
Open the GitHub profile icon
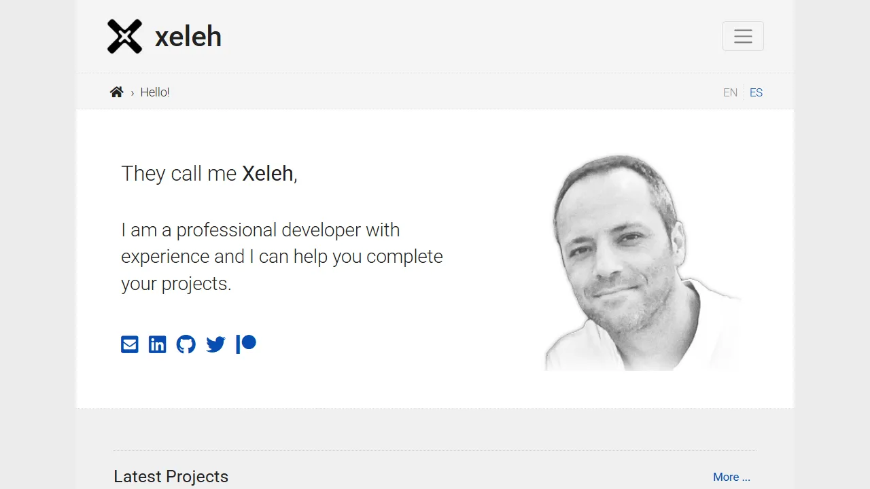[186, 344]
